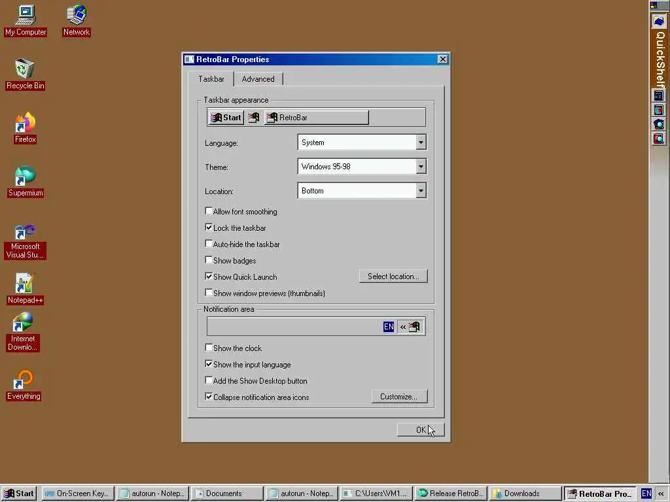Click the EN language indicator in the notification preview
The height and width of the screenshot is (502, 670).
tap(389, 327)
